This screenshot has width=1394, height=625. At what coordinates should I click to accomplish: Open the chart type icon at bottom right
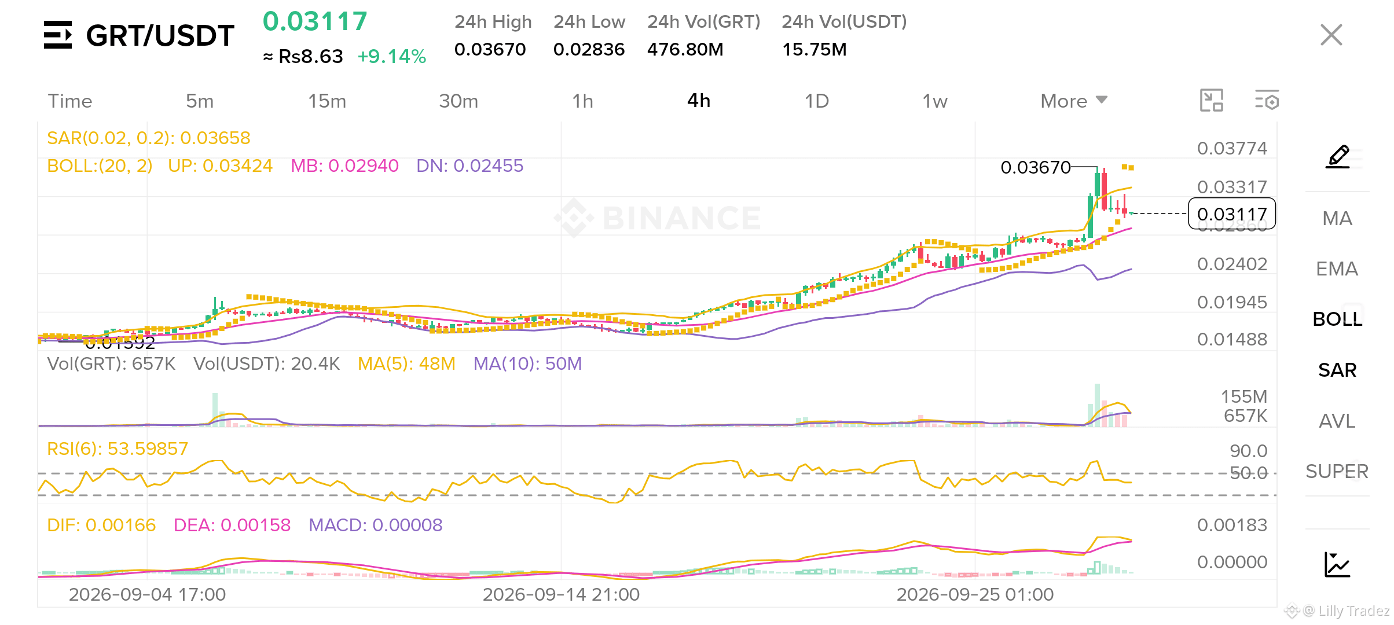(1337, 564)
